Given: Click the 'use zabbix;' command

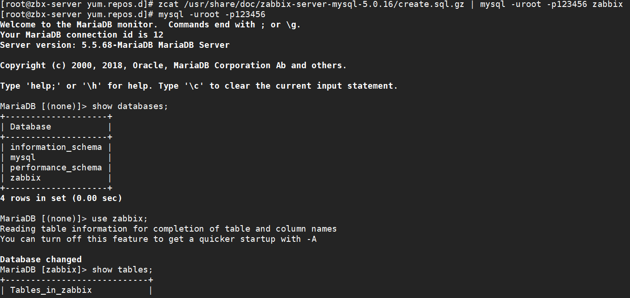Looking at the screenshot, I should pyautogui.click(x=120, y=219).
